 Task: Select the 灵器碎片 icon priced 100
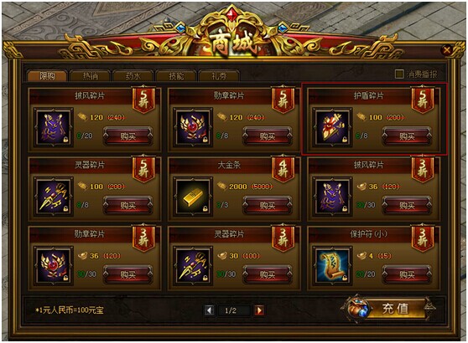54,197
